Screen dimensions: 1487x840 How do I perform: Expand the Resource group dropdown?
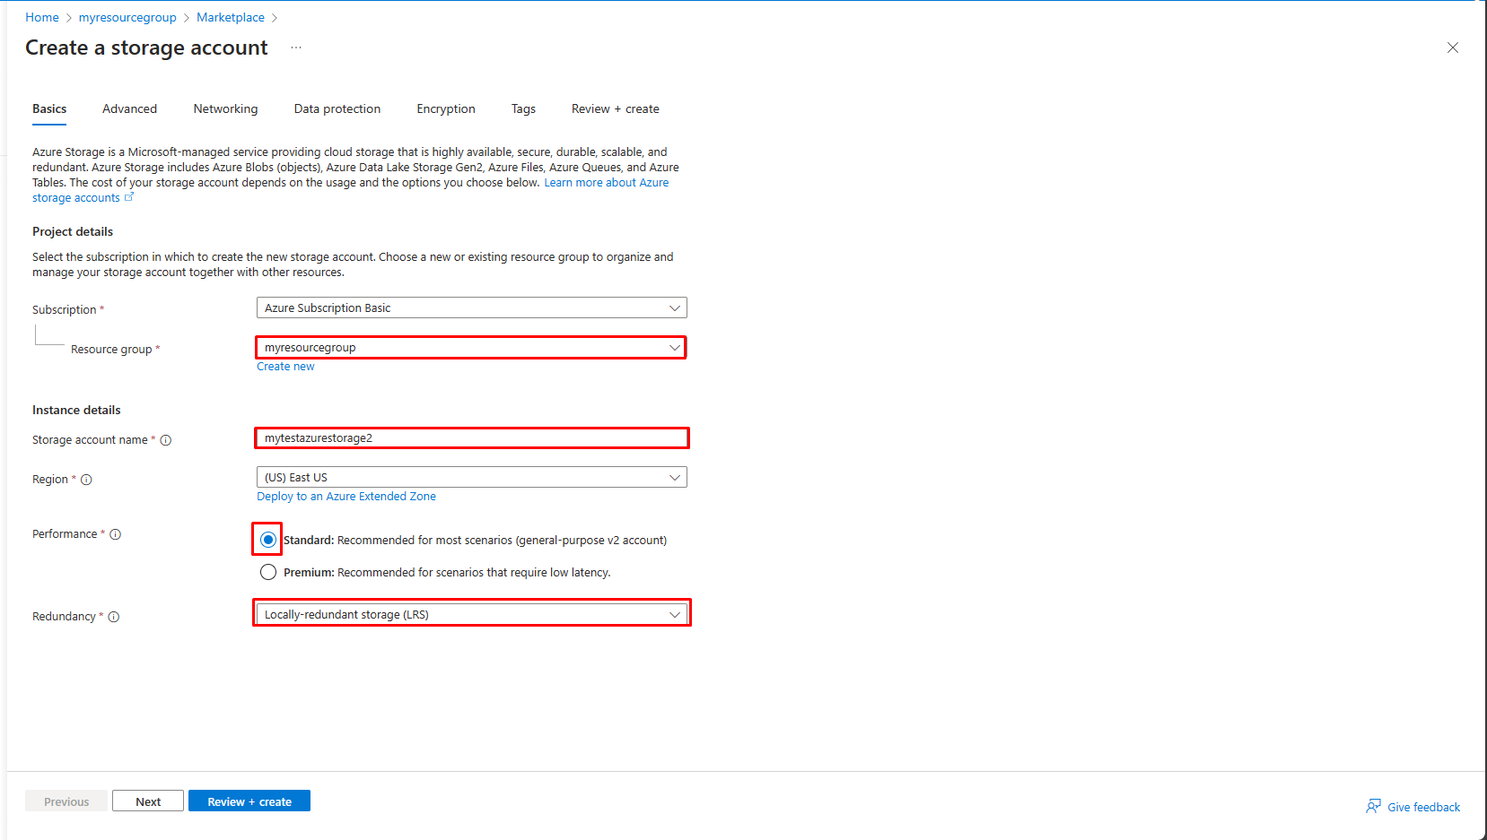point(471,348)
